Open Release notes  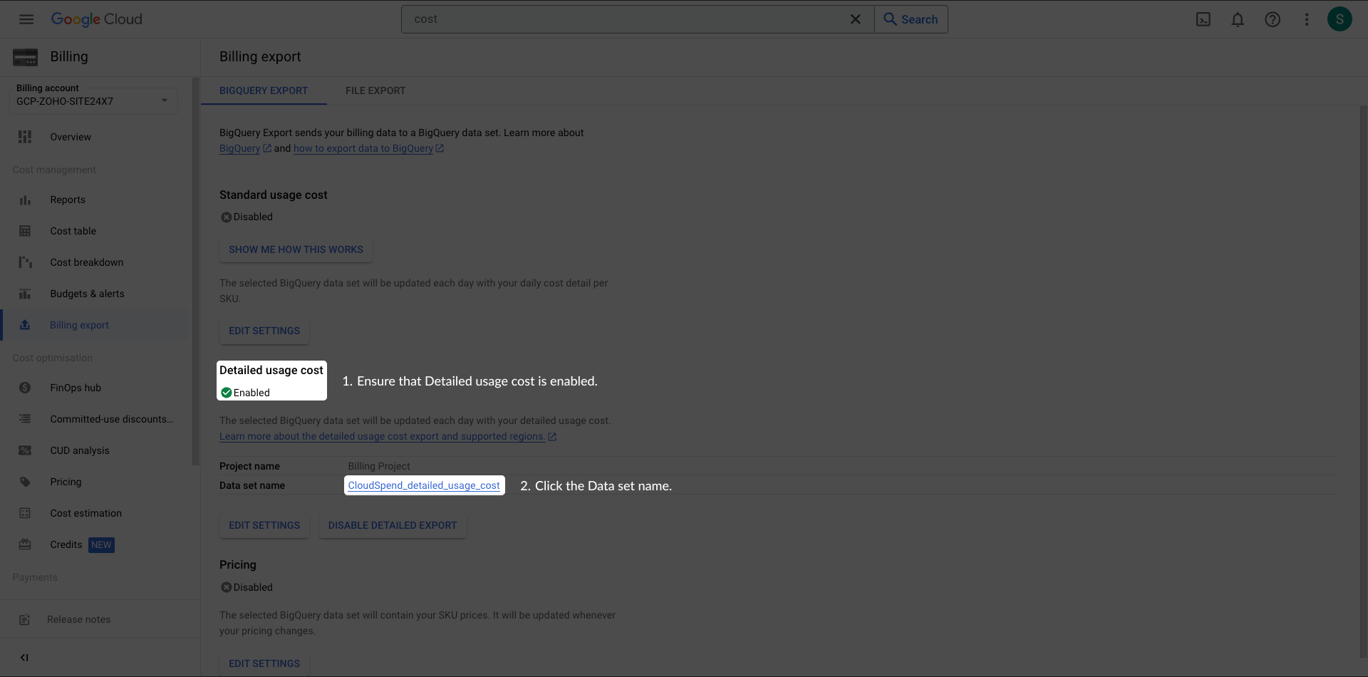(x=78, y=619)
